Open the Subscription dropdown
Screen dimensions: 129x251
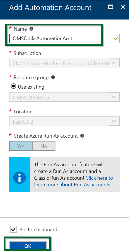pos(64,63)
